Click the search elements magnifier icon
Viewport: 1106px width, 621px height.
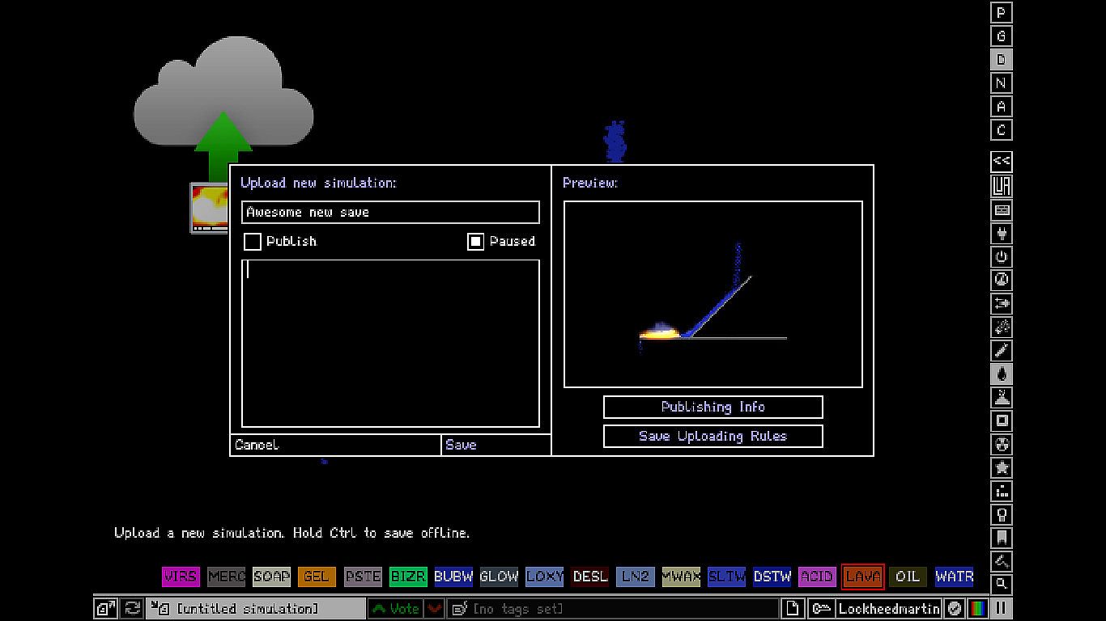(x=1002, y=584)
